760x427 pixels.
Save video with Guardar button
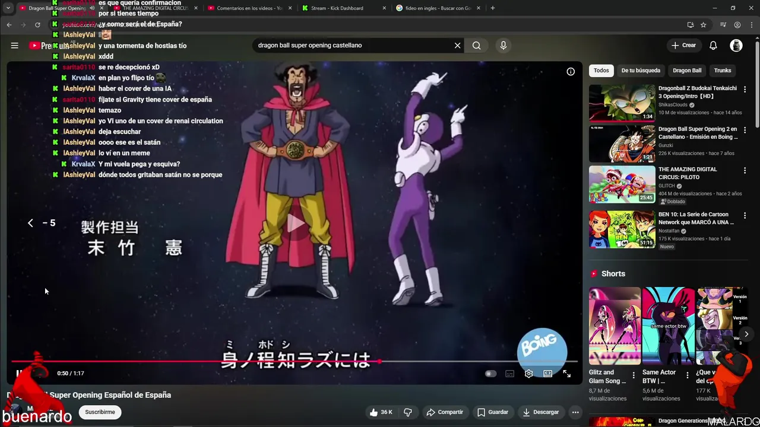493,412
